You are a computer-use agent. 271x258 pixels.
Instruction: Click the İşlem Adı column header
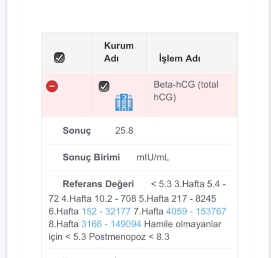[x=179, y=59]
